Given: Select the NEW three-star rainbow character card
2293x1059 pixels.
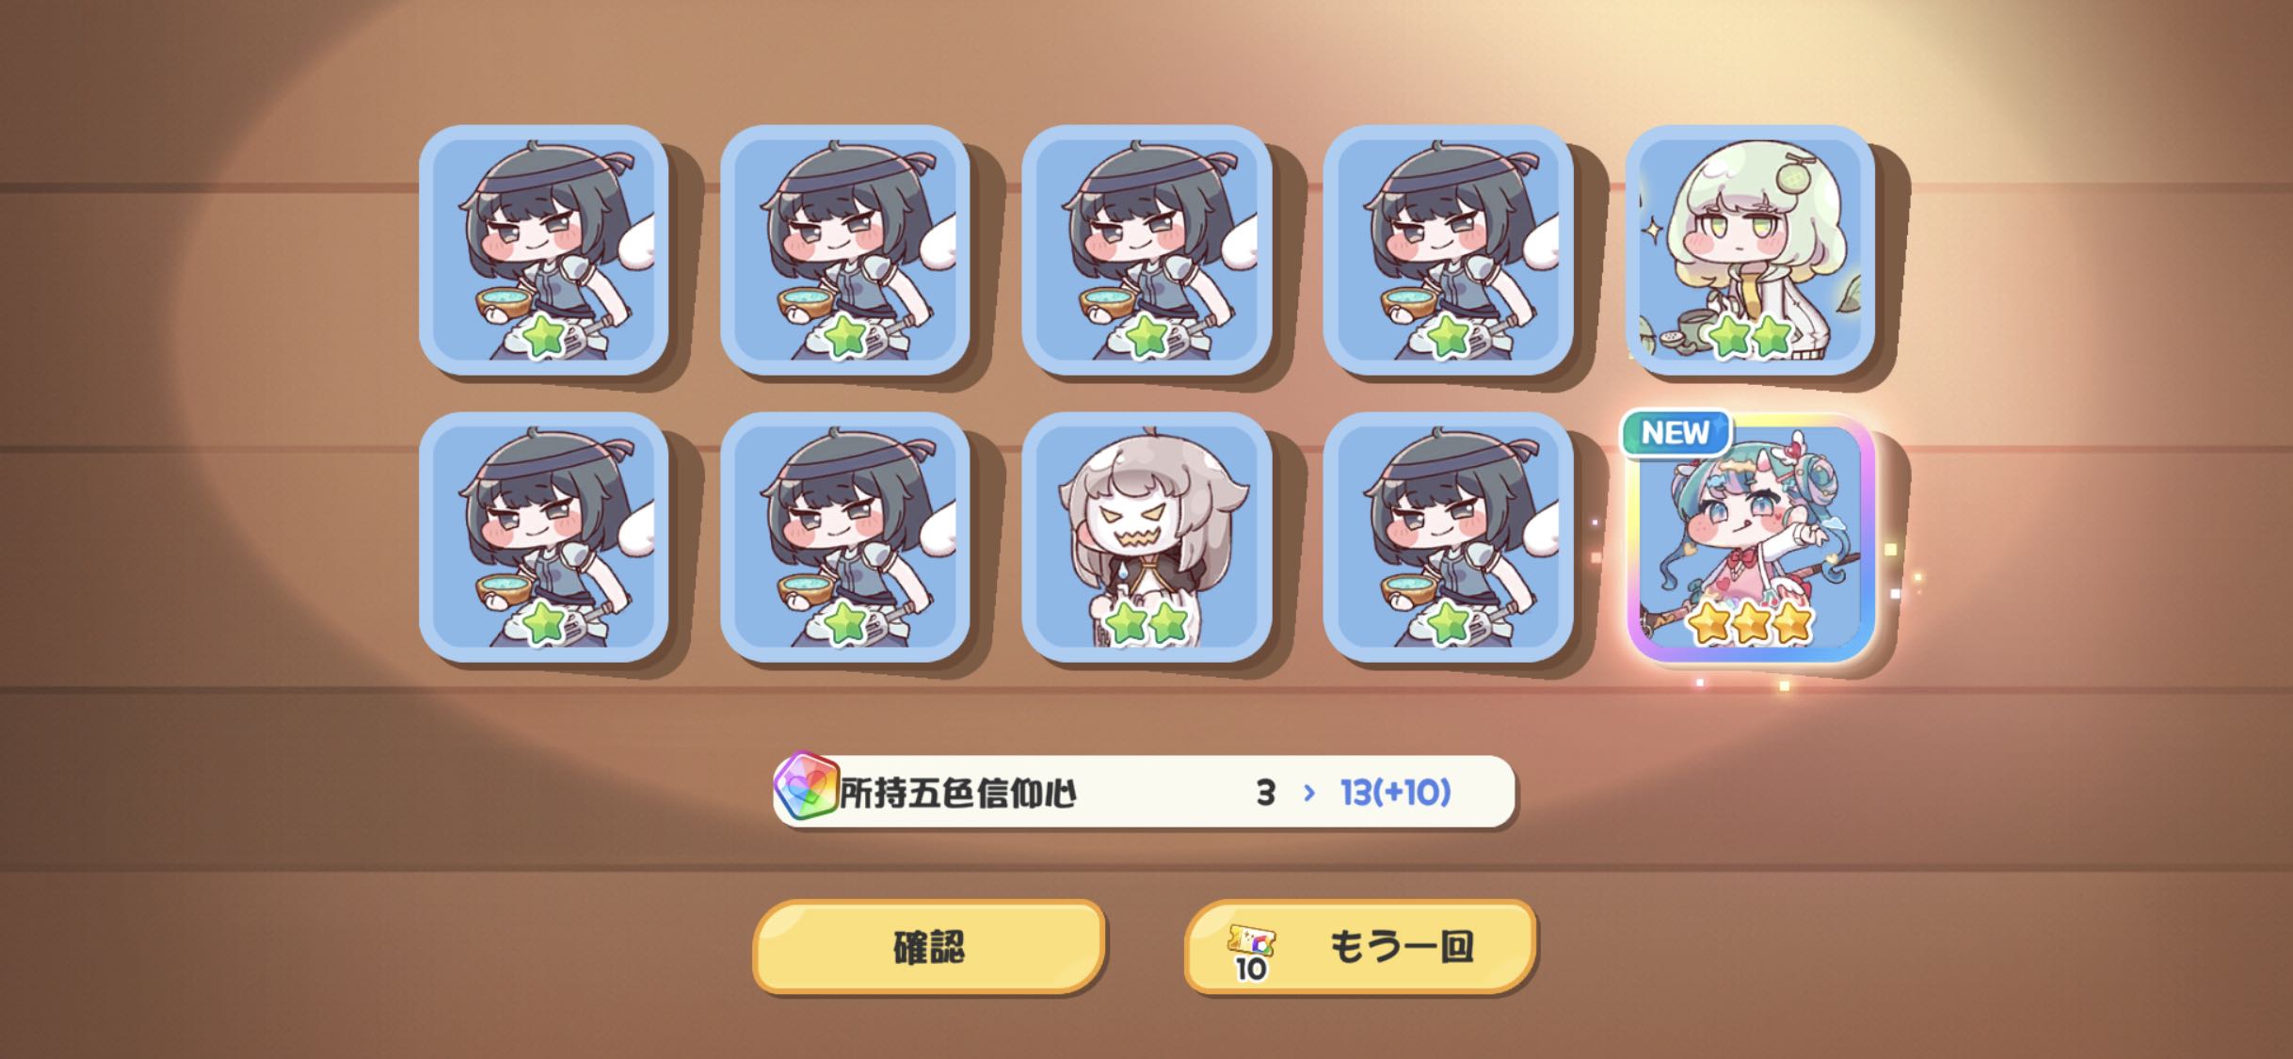Looking at the screenshot, I should click(1751, 538).
